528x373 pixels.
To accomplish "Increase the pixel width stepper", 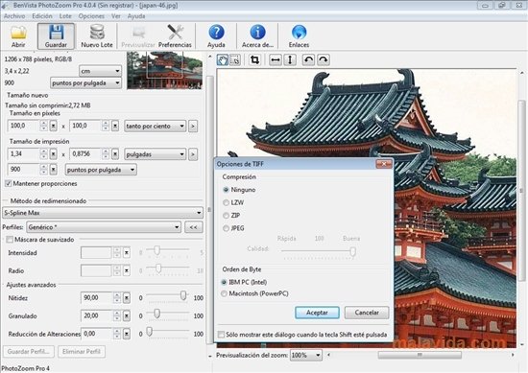I will click(x=43, y=124).
